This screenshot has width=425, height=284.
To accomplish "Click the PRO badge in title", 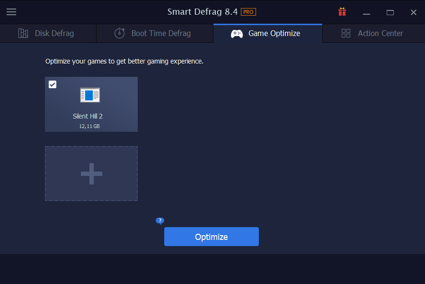I will click(x=248, y=12).
